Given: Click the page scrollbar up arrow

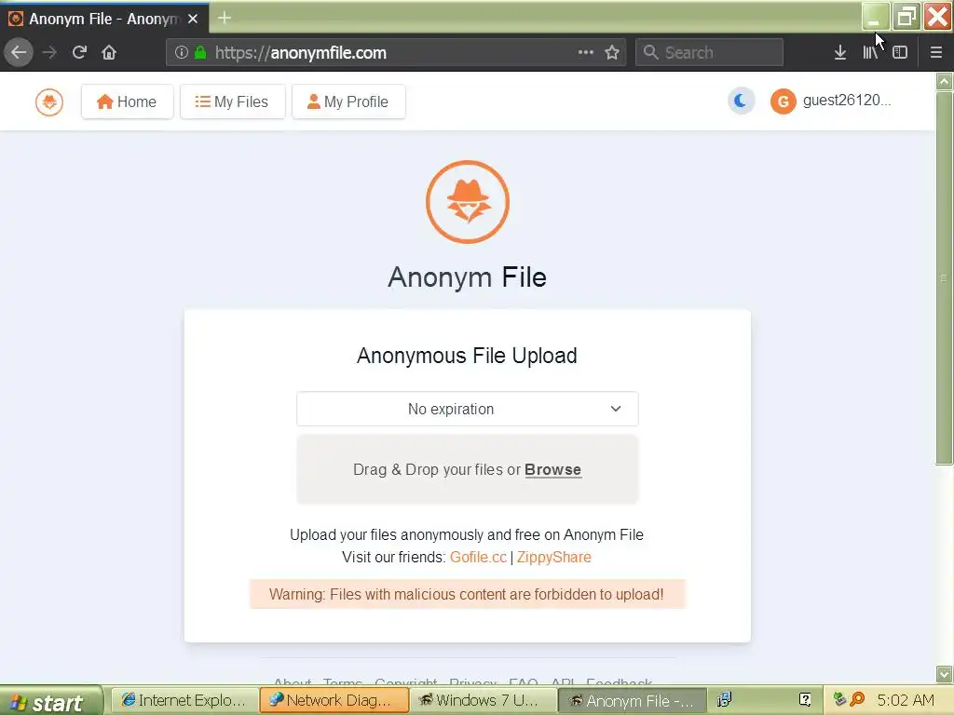Looking at the screenshot, I should (x=945, y=81).
